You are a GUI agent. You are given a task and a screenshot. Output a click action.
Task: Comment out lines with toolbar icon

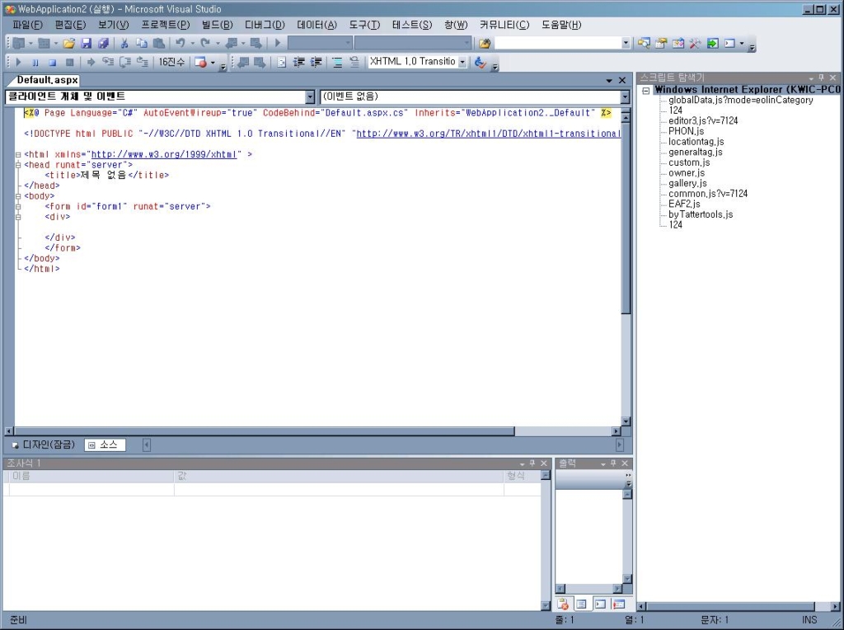[337, 62]
